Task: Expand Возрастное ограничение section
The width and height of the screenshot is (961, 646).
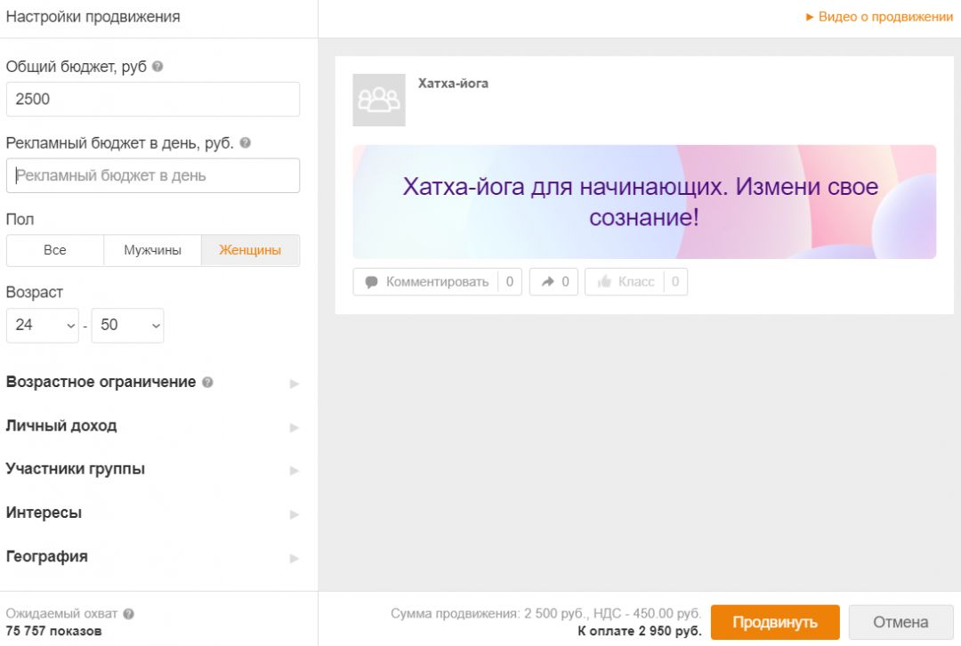Action: [x=153, y=383]
